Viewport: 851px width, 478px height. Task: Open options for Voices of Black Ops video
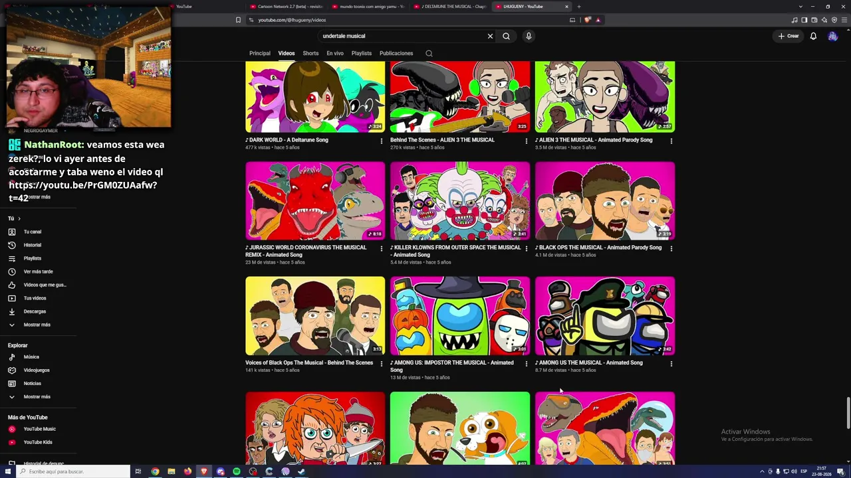pyautogui.click(x=381, y=364)
